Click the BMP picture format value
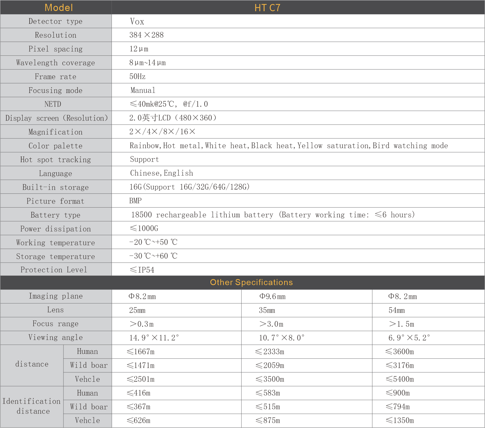The height and width of the screenshot is (428, 485). pyautogui.click(x=135, y=201)
